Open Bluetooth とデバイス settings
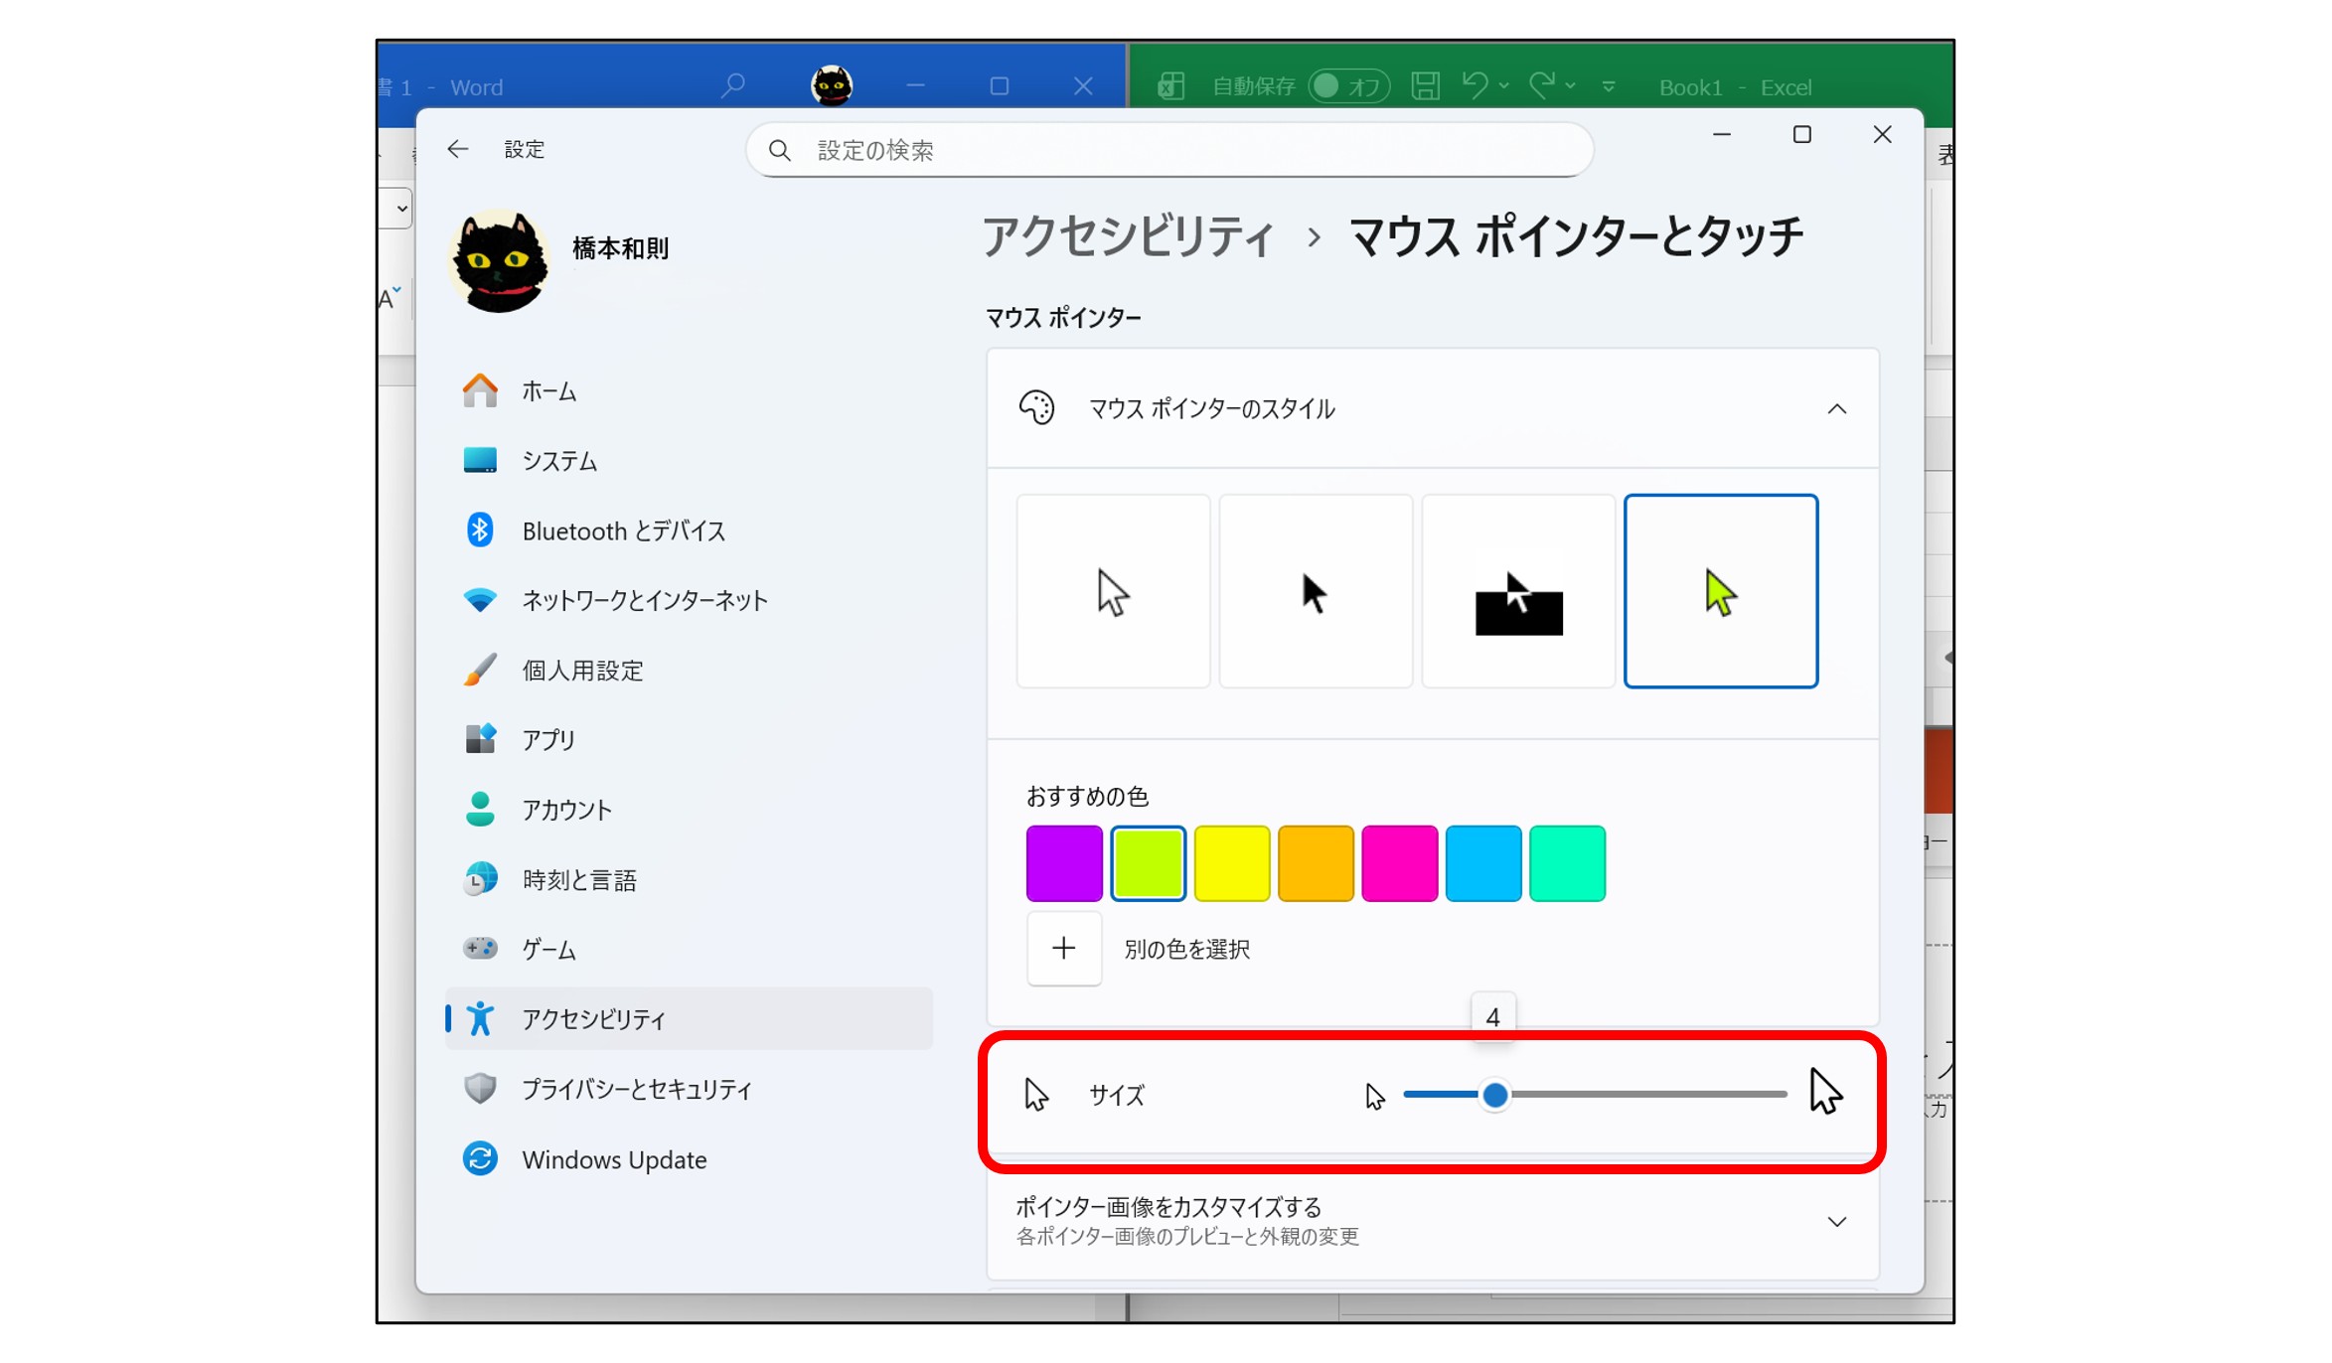The width and height of the screenshot is (2332, 1363). click(622, 530)
